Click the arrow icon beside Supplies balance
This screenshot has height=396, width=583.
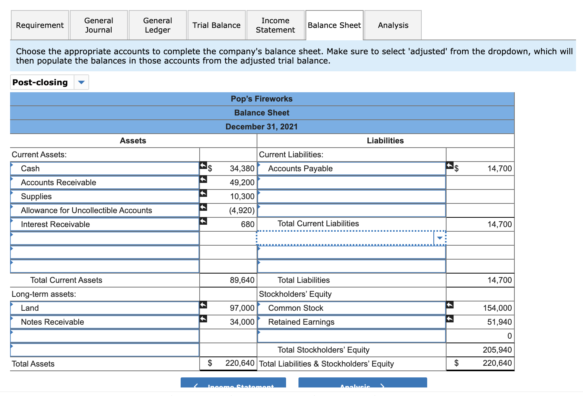click(x=203, y=194)
